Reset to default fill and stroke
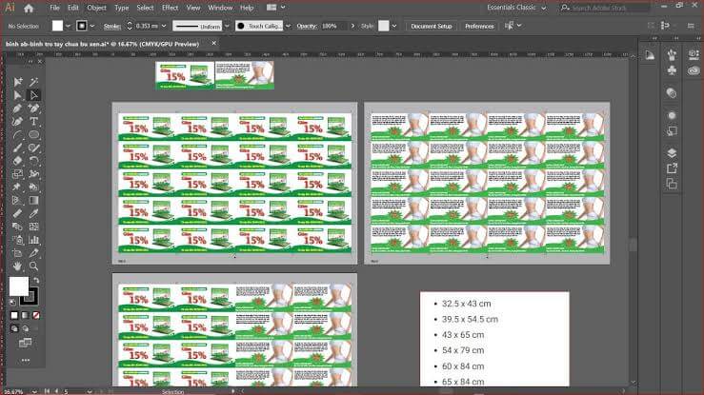Screen dimensions: 704x395 coord(12,302)
